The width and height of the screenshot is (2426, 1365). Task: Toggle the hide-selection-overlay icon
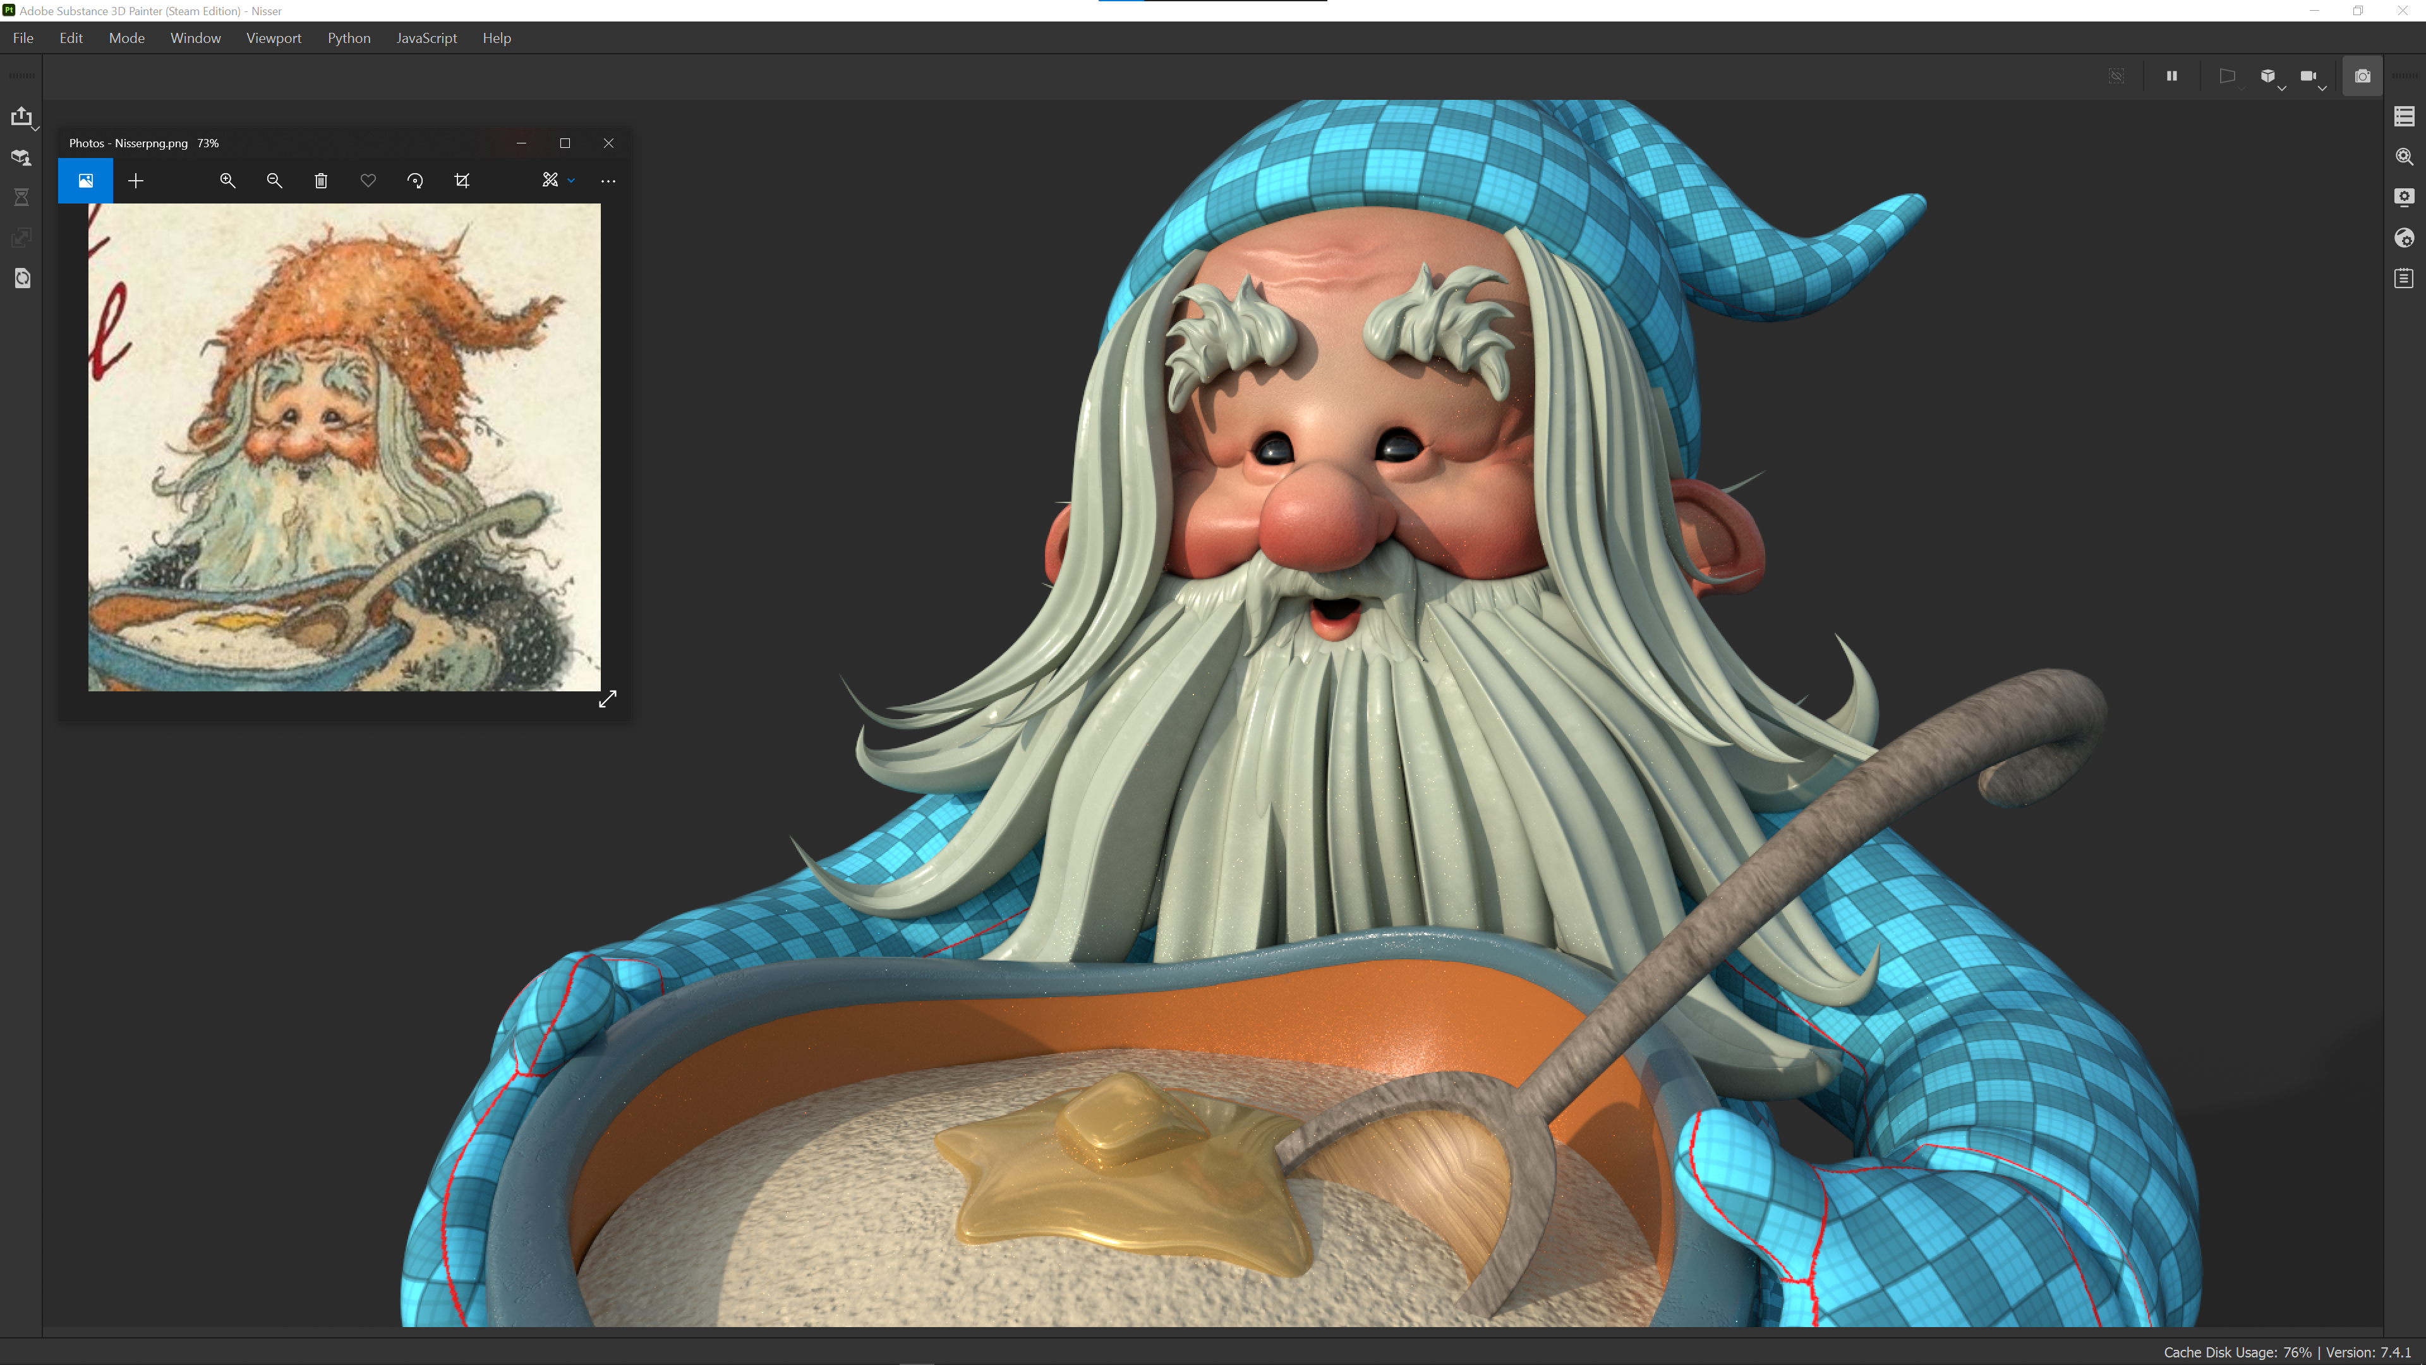(x=2116, y=76)
